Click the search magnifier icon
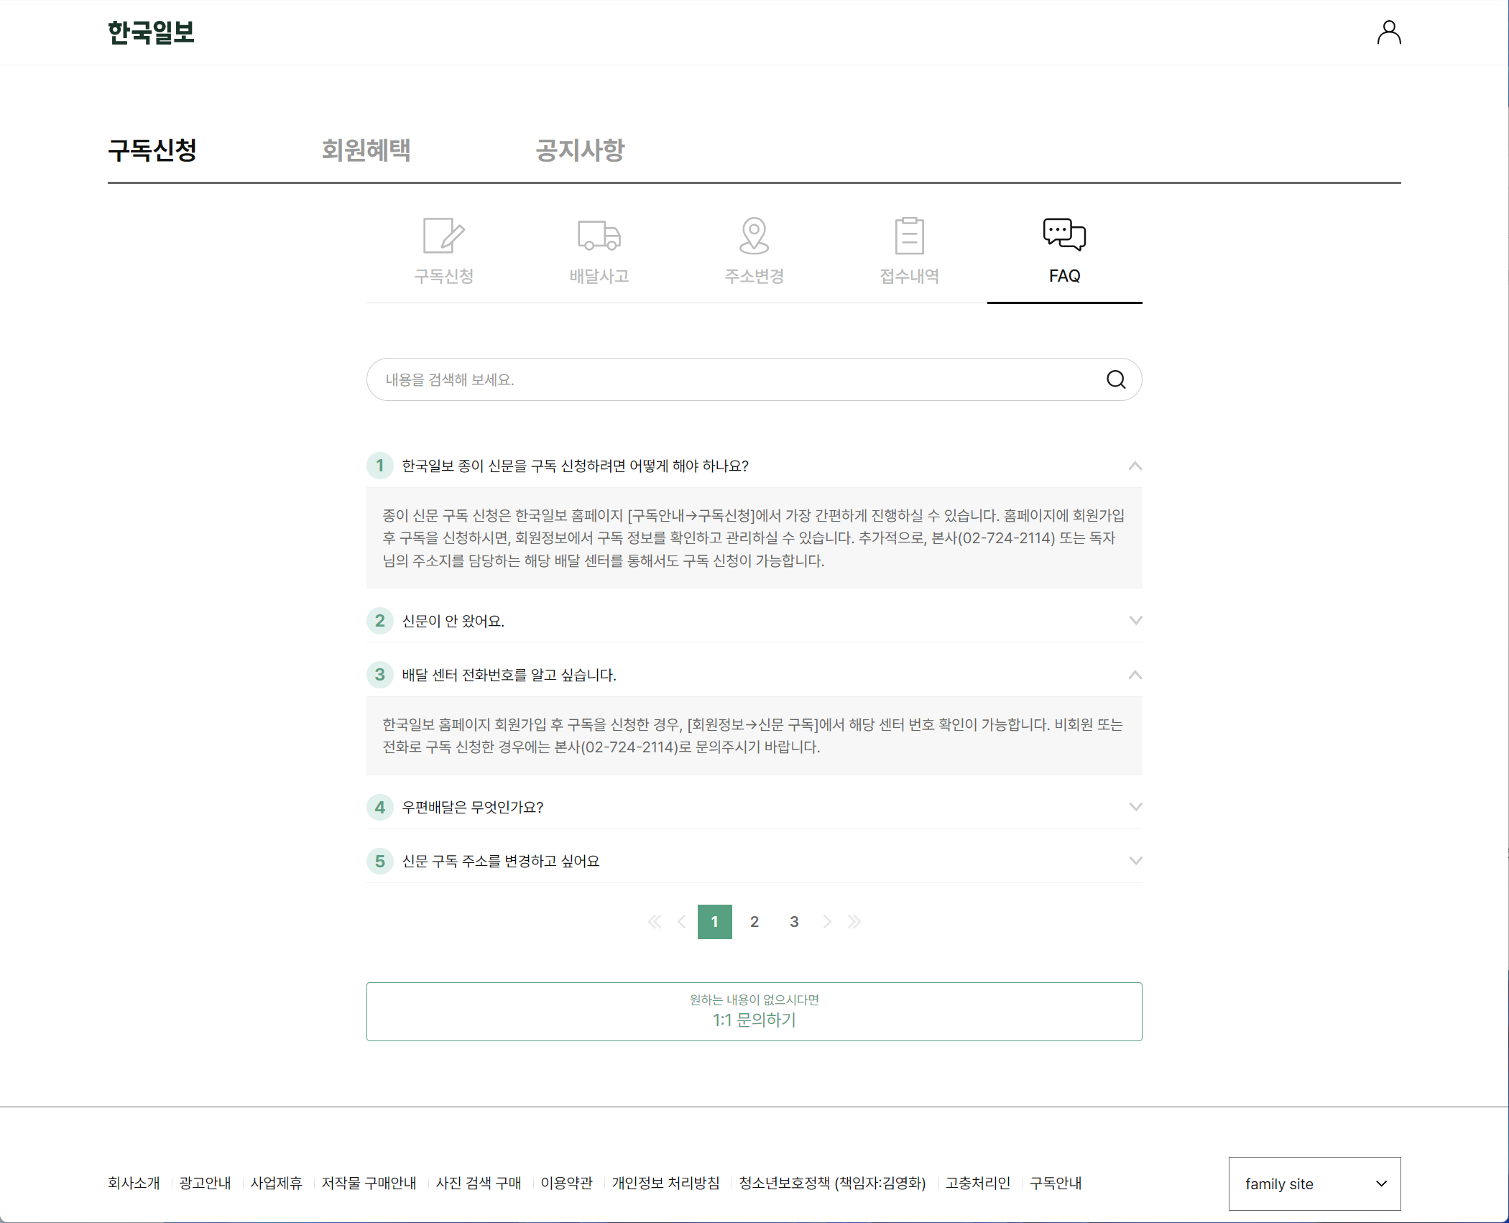Screen dimensions: 1509x1223 click(1115, 379)
